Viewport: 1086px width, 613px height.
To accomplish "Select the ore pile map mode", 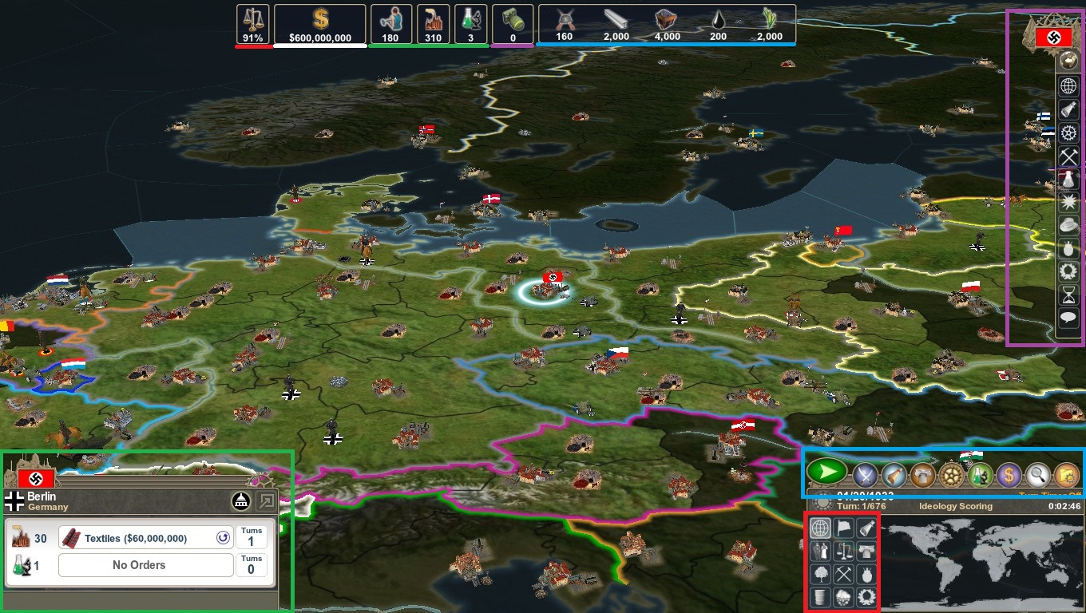I will click(842, 597).
